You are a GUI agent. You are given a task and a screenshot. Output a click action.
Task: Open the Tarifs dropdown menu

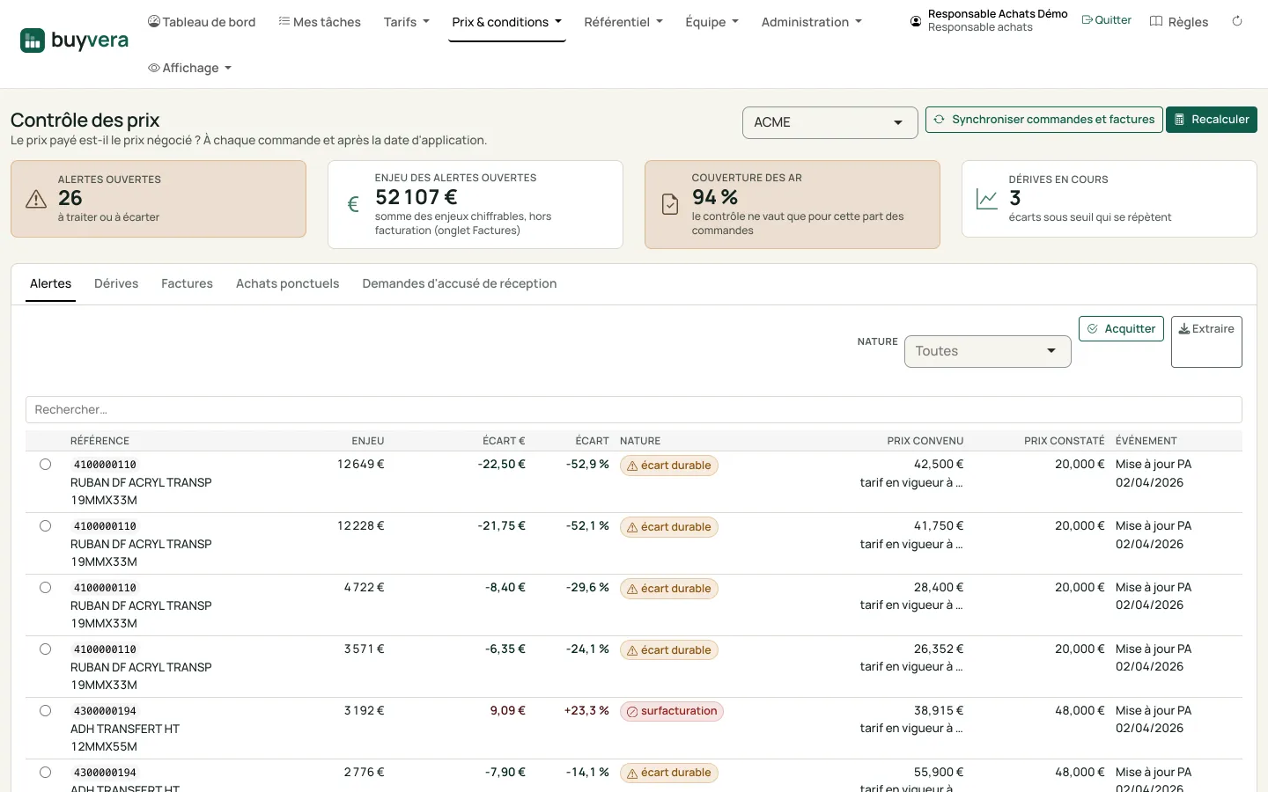(406, 22)
